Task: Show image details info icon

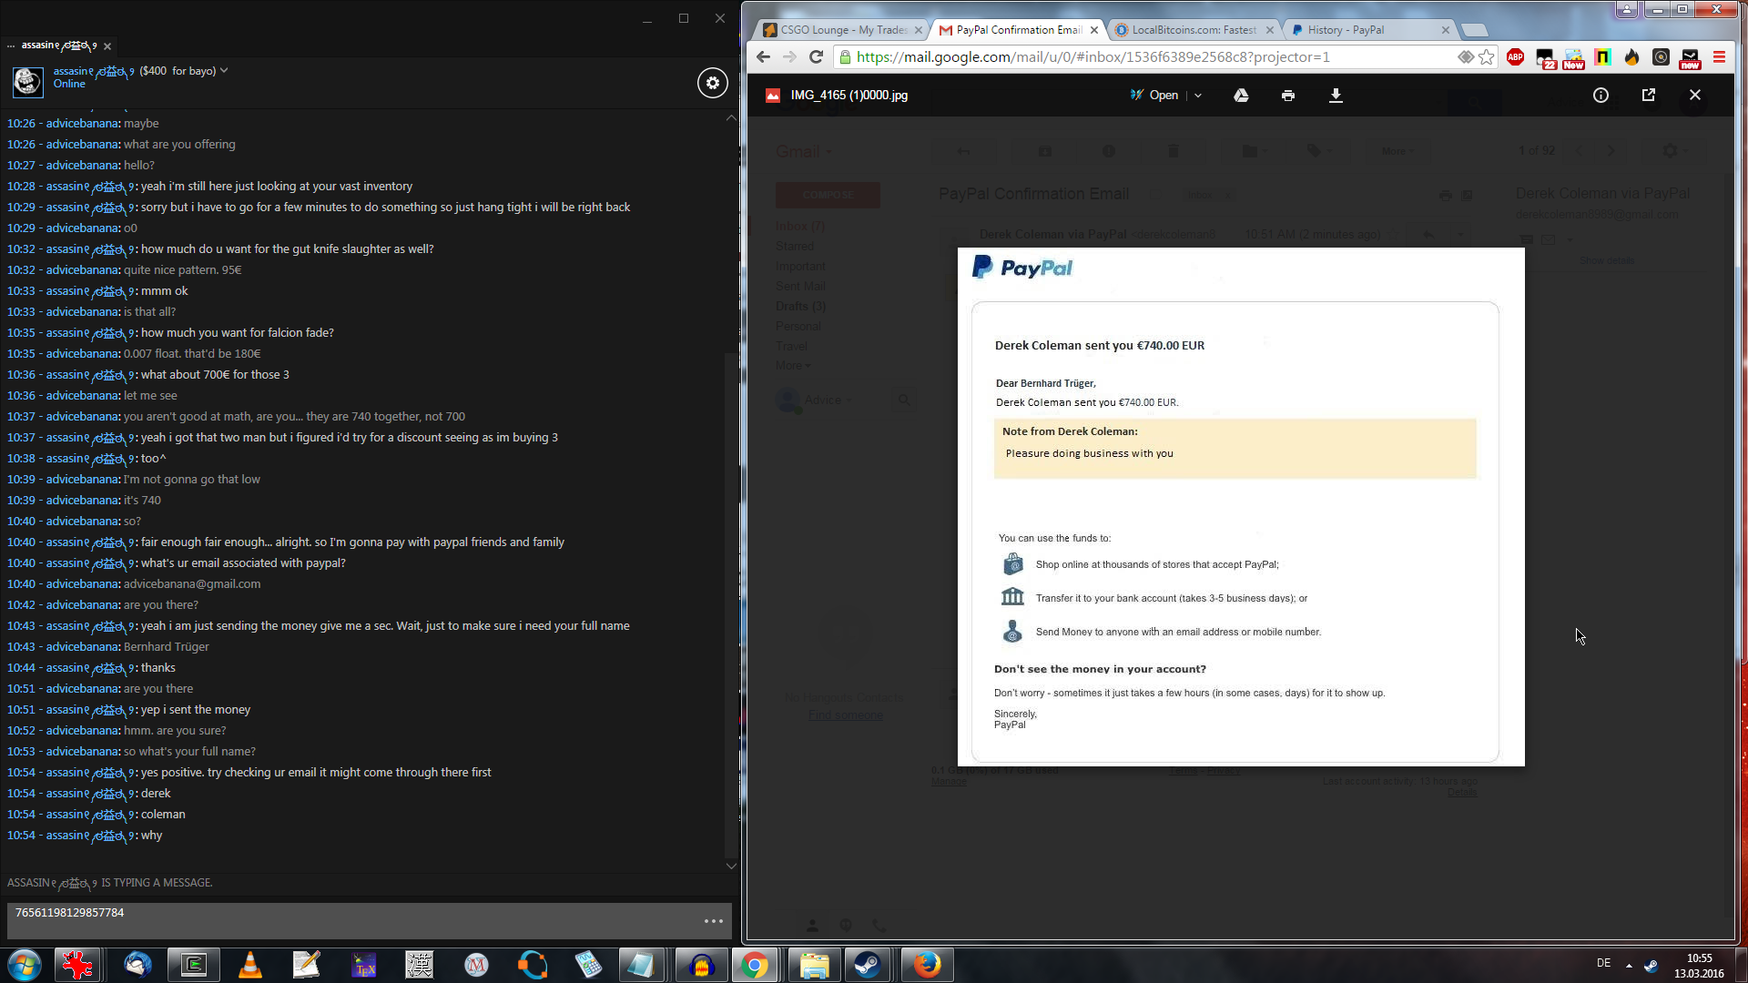Action: coord(1601,95)
